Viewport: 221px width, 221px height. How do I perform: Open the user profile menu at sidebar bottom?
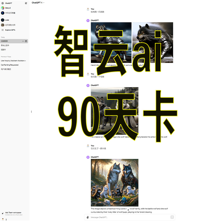coord(4,219)
